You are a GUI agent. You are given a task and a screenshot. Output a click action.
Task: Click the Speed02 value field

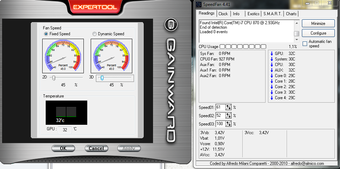(220, 115)
